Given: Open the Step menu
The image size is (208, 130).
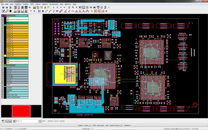Looking at the screenshot, I should [x=62, y=4].
